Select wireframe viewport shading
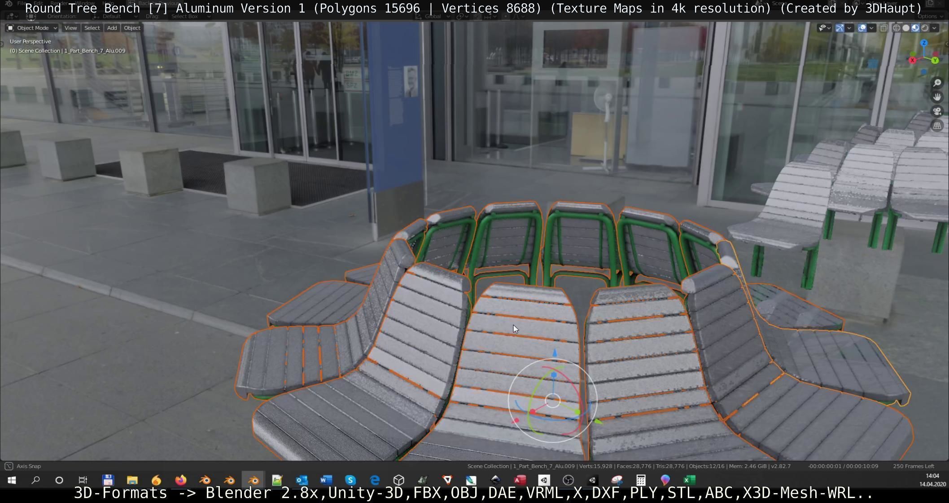The width and height of the screenshot is (949, 503). coord(897,28)
